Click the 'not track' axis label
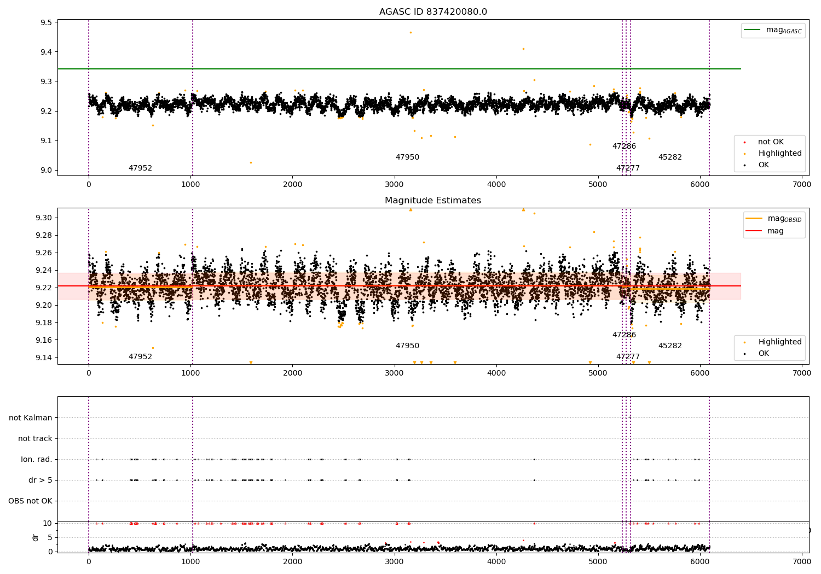Screen dimensions: 821x574 [x=35, y=439]
